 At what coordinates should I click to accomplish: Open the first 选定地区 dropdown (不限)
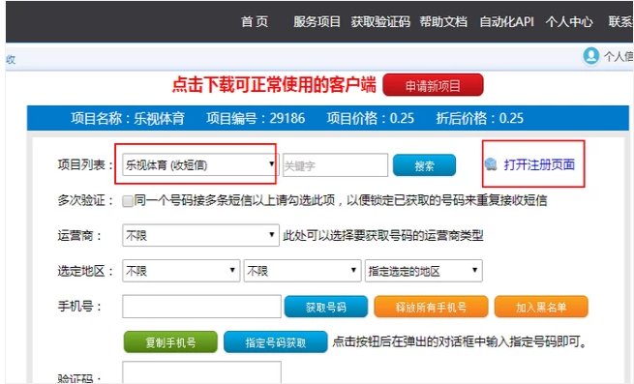181,271
